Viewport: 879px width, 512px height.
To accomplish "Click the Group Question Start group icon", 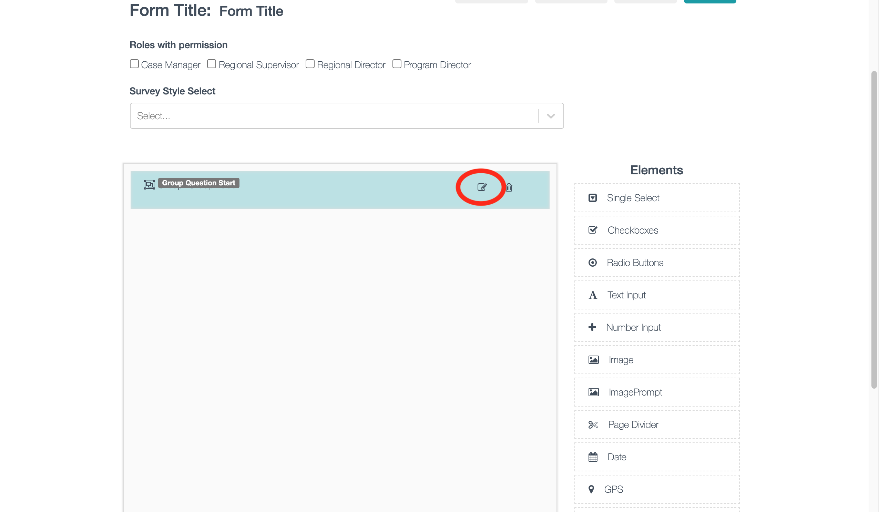I will pos(149,184).
